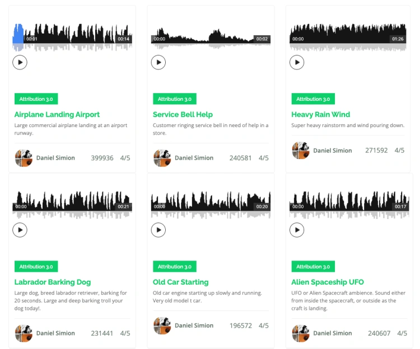Open the Alien Spaceship UFO title link
Screen dimensions: 420x349
(328, 282)
